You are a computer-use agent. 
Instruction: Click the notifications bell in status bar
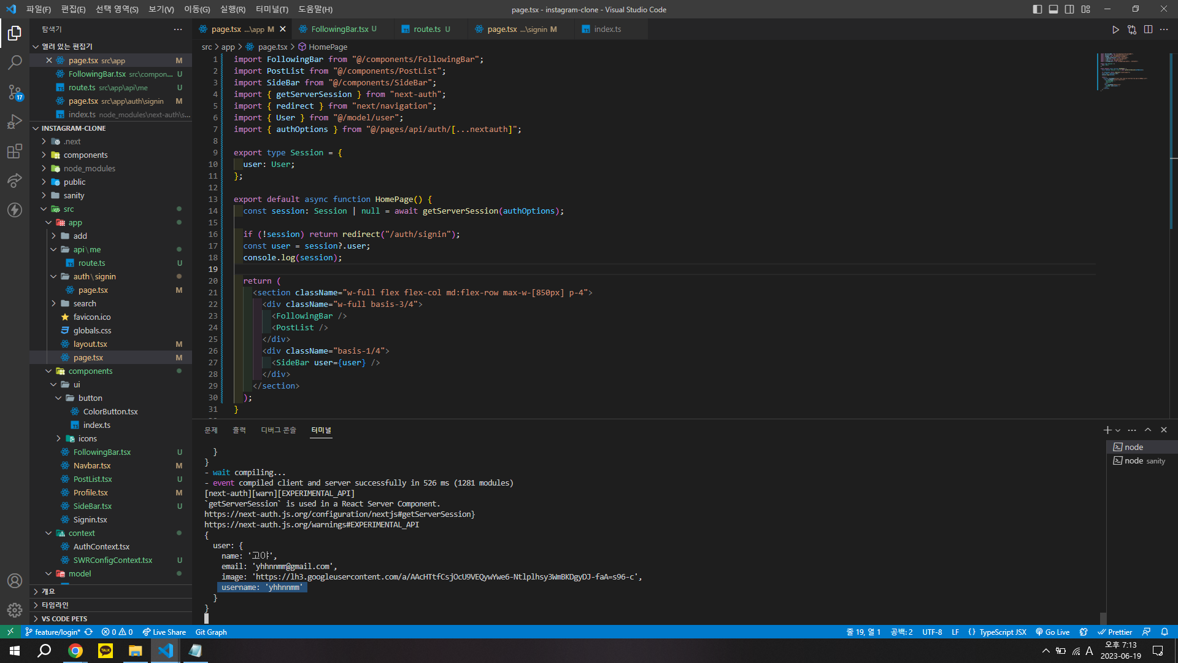(x=1165, y=632)
